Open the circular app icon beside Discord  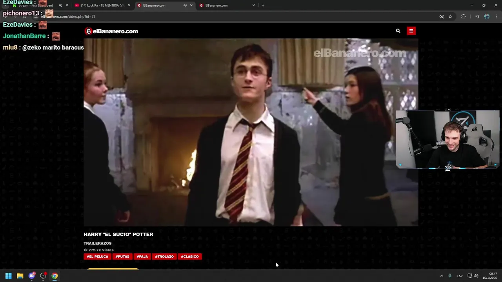click(x=43, y=276)
